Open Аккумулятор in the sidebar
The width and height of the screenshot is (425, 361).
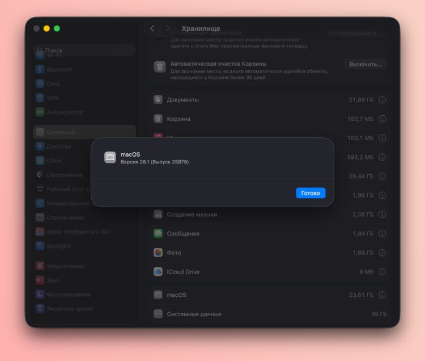(84, 112)
